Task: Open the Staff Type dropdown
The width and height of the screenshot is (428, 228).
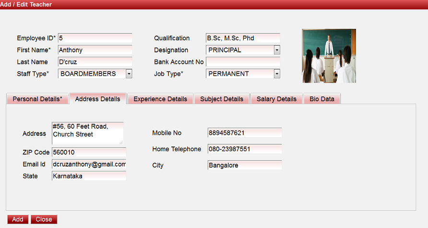Action: tap(128, 74)
